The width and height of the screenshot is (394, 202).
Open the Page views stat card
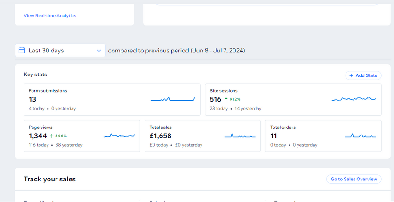pos(82,136)
